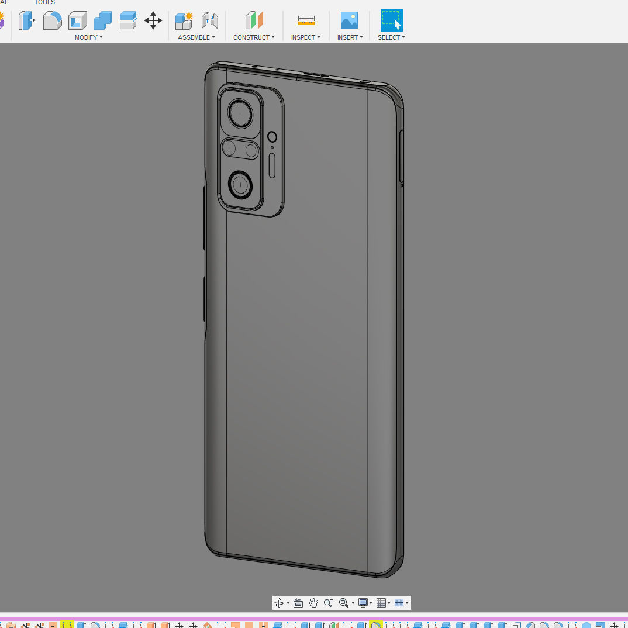The width and height of the screenshot is (628, 628).
Task: Open the MODIFY dropdown menu
Action: click(88, 37)
